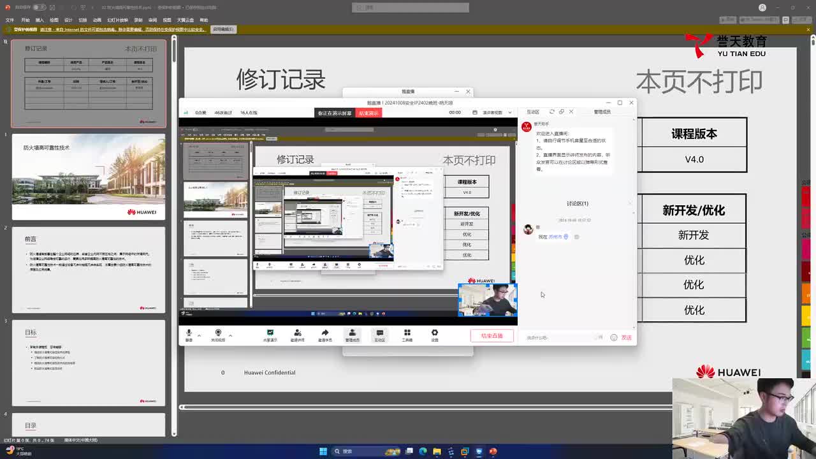Click the 发送 send button
The width and height of the screenshot is (816, 459).
click(x=627, y=338)
